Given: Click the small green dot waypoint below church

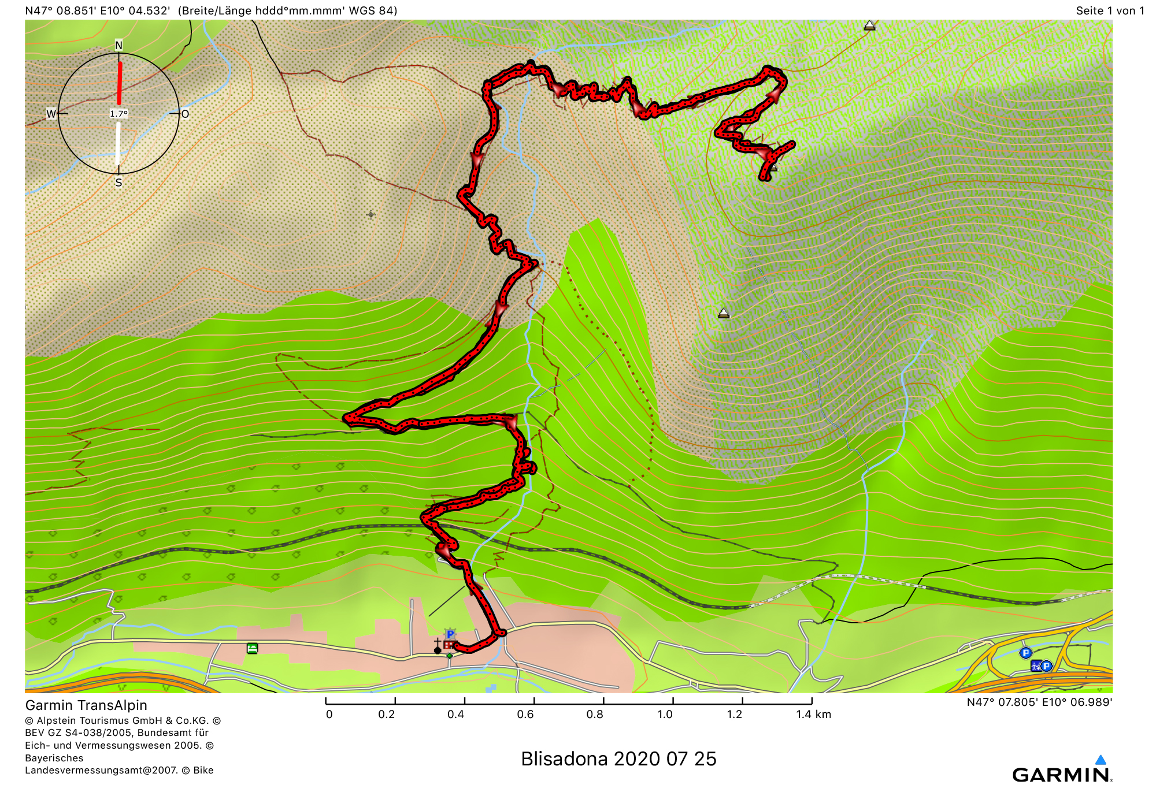Looking at the screenshot, I should [x=449, y=656].
